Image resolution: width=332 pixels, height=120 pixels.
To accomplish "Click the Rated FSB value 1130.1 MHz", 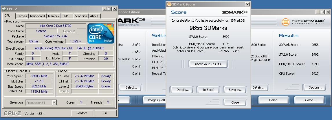I will (x=39, y=91).
